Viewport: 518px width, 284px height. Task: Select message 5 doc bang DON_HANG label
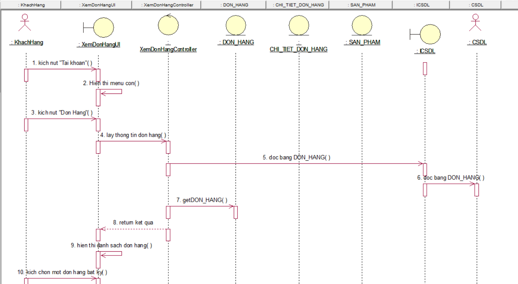(297, 157)
